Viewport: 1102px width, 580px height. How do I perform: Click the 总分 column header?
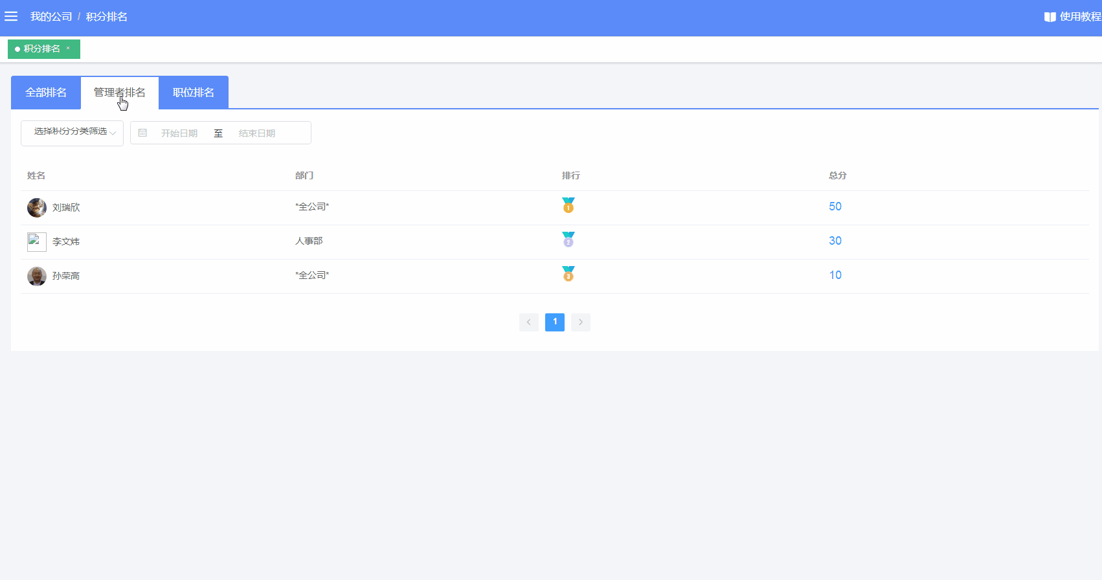(838, 176)
